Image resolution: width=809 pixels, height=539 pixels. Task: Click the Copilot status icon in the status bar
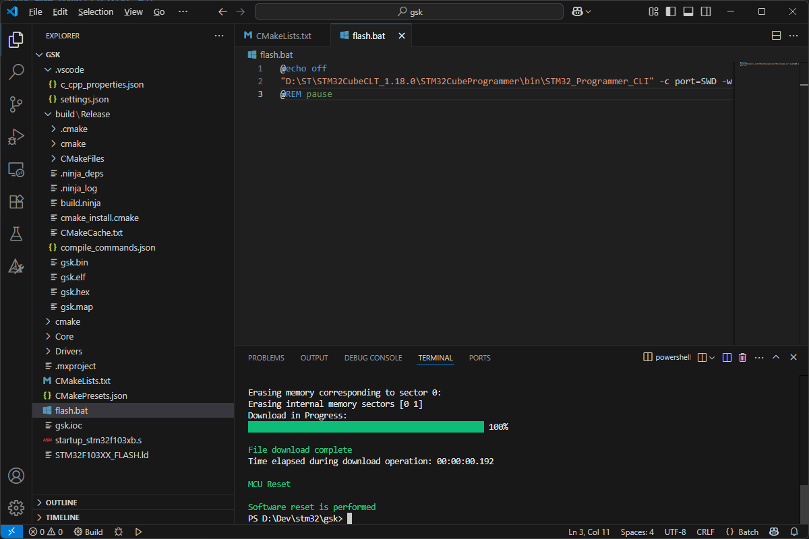click(x=775, y=532)
